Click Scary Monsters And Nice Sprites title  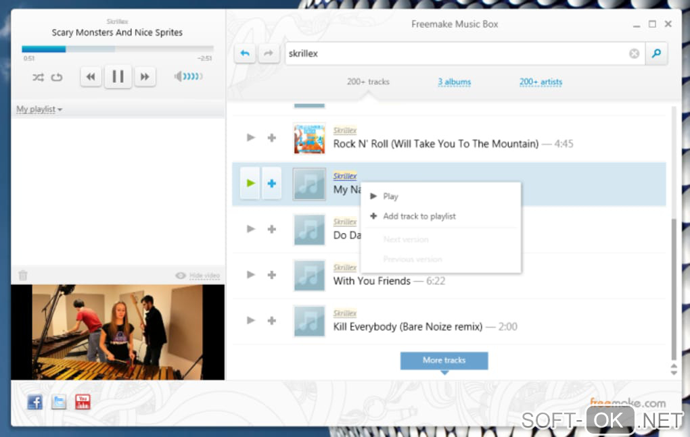117,32
